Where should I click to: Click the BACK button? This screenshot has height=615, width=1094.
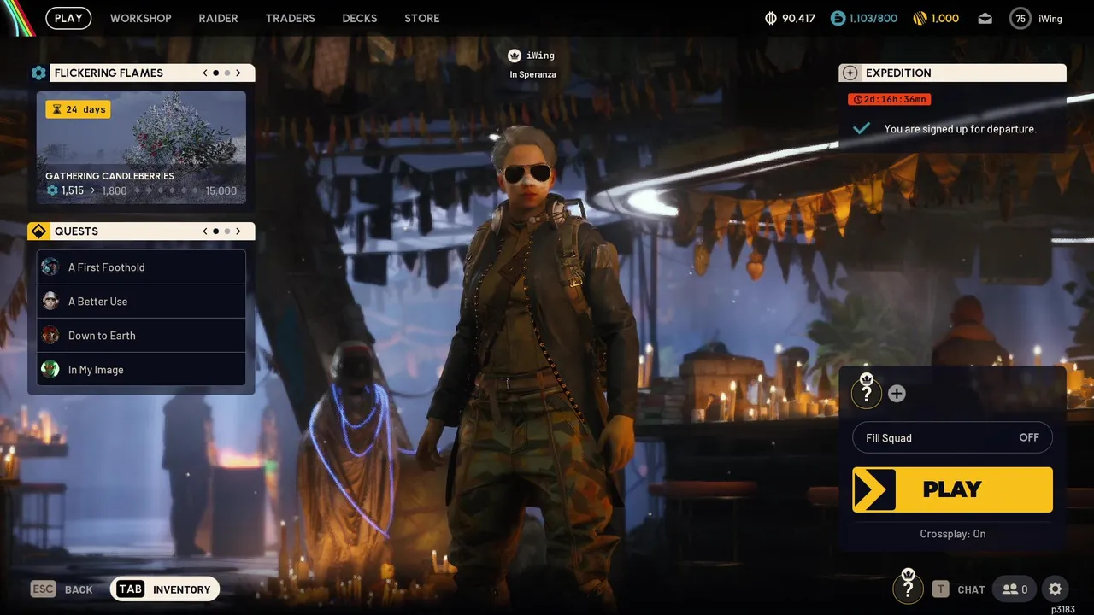click(62, 589)
